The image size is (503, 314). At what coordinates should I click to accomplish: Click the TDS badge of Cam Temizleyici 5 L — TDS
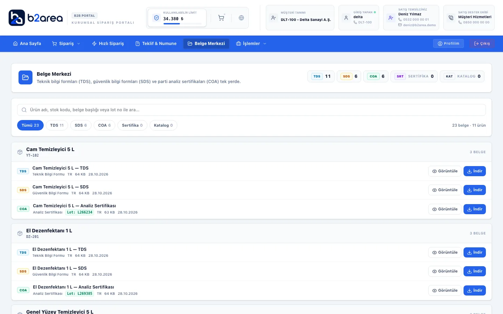[x=23, y=171]
